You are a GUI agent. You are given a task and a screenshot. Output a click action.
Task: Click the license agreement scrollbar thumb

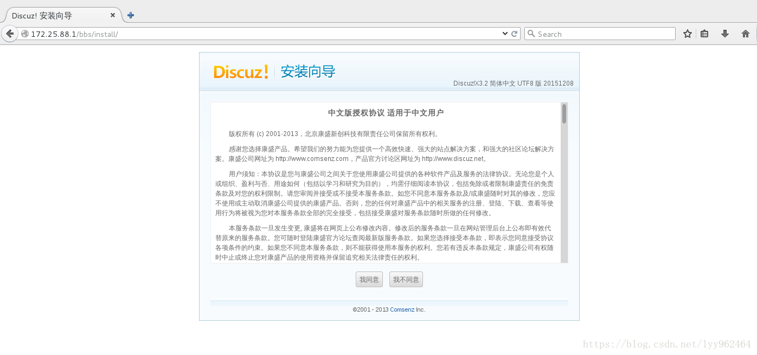click(x=564, y=114)
